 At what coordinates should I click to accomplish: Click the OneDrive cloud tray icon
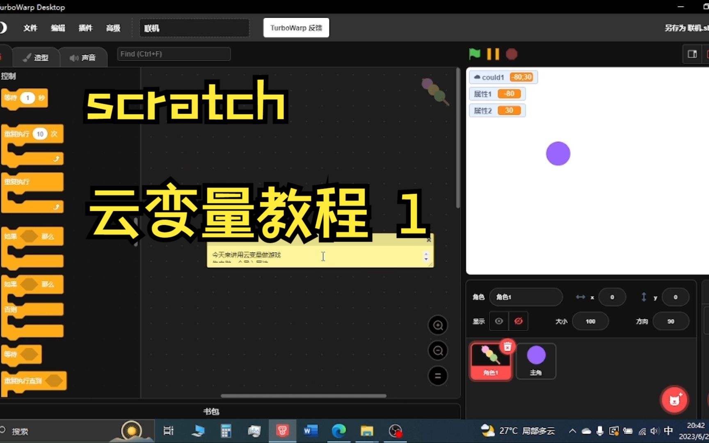coord(587,431)
